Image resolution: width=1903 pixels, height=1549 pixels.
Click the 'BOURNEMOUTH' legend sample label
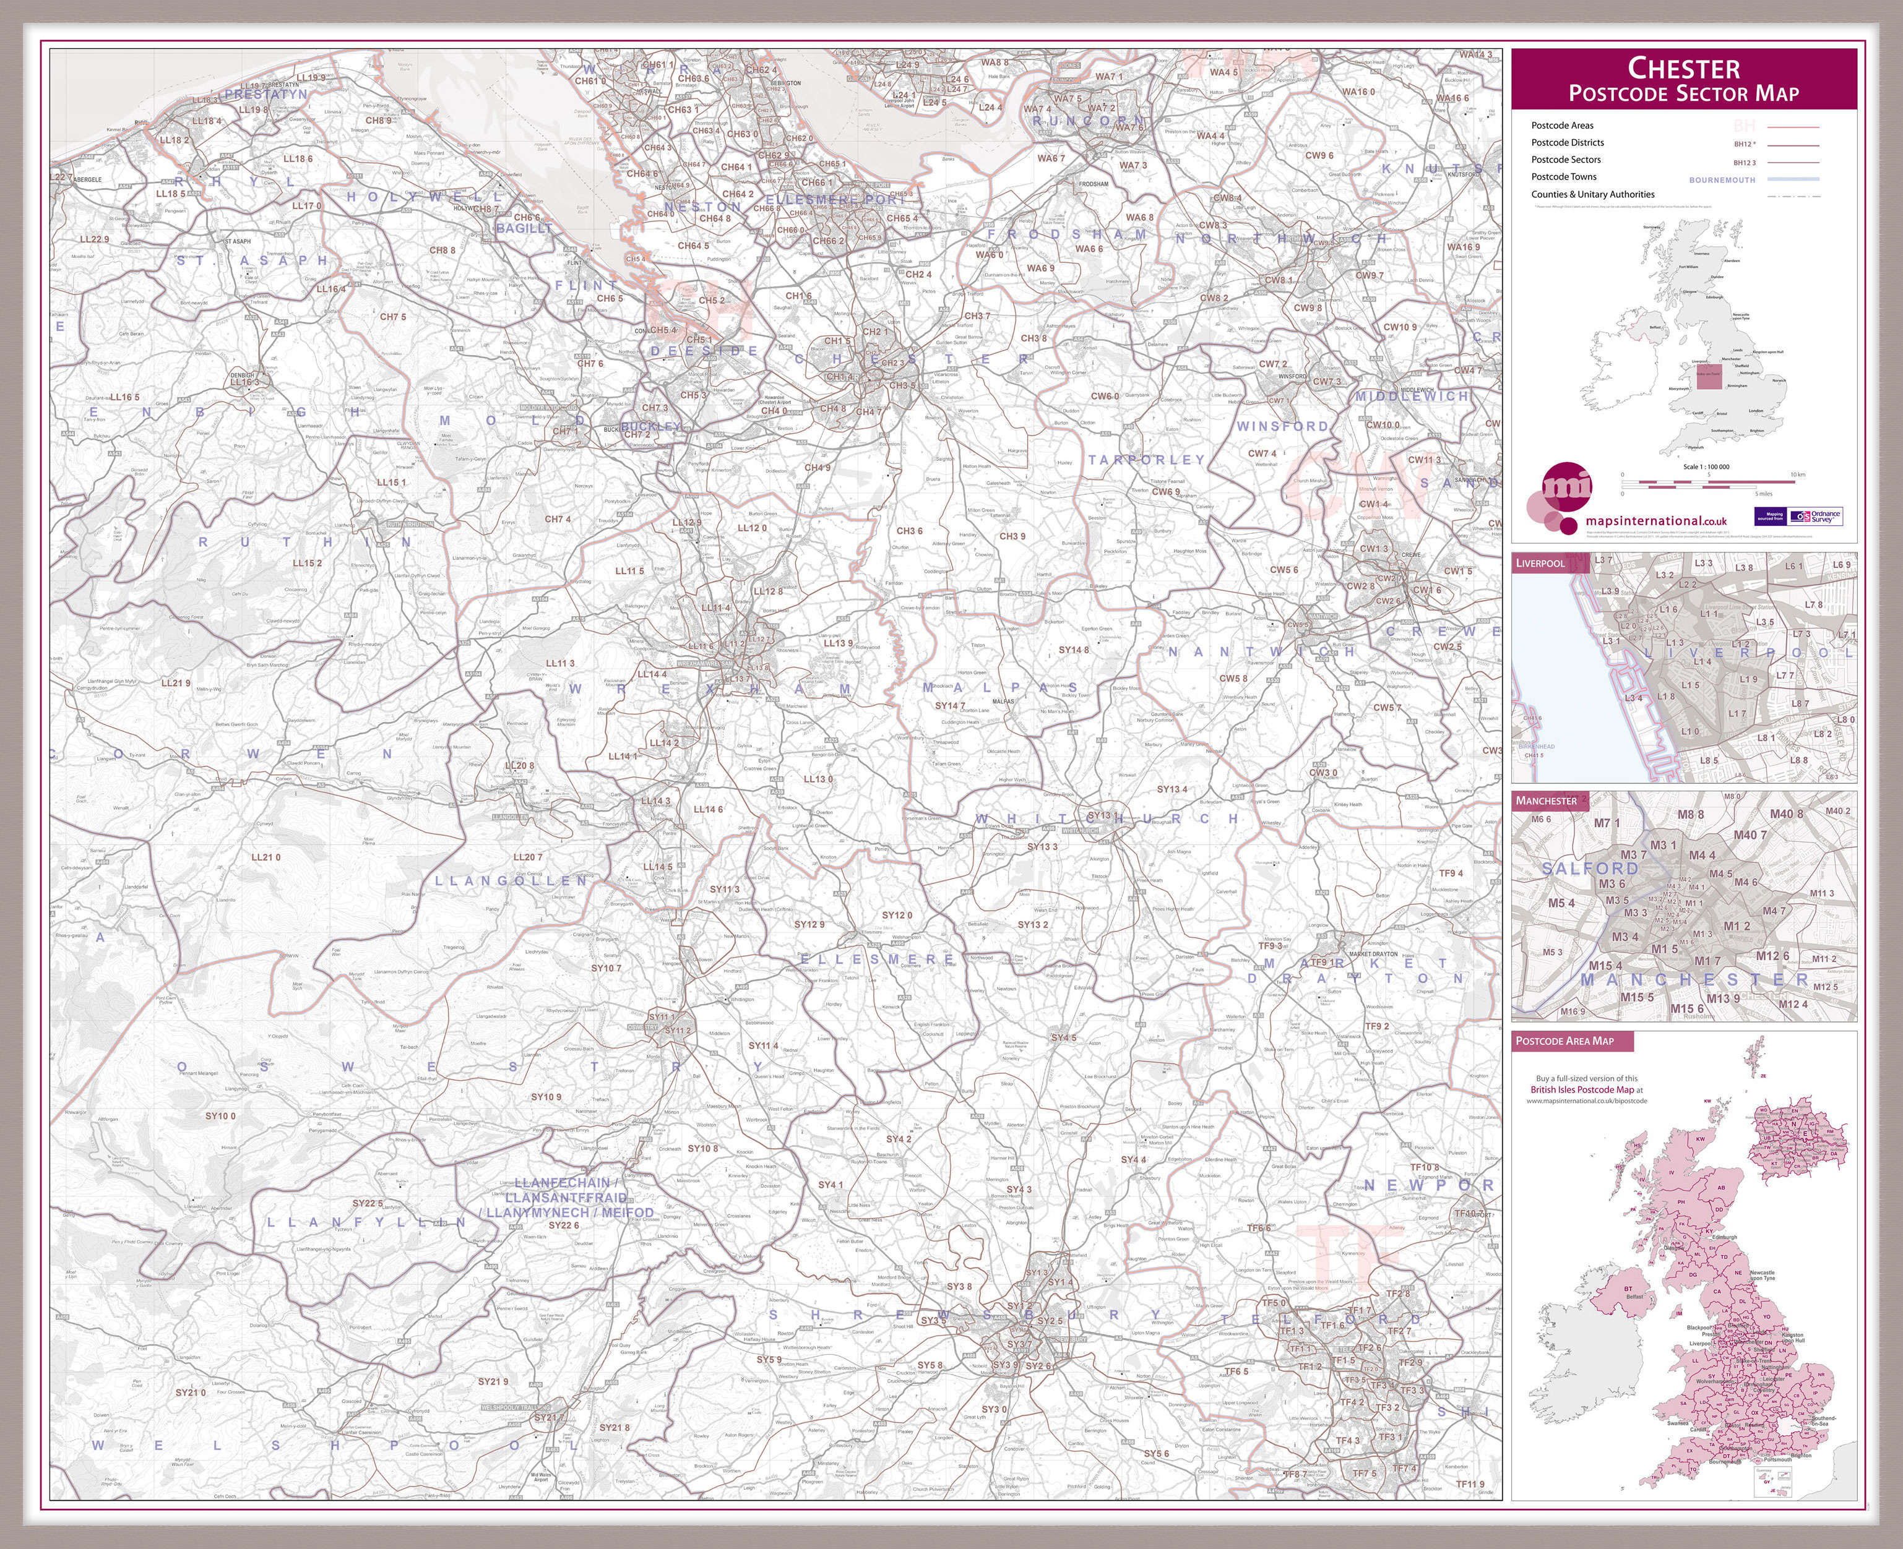coord(1722,180)
